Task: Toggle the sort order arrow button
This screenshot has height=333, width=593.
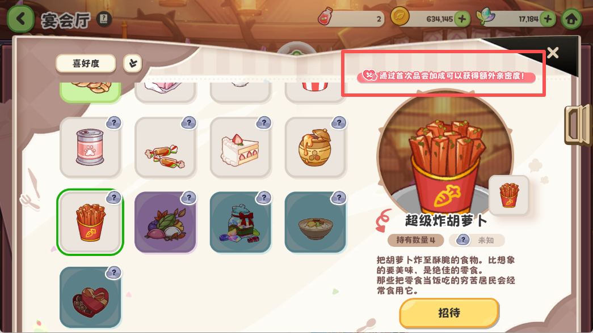Action: click(x=133, y=63)
